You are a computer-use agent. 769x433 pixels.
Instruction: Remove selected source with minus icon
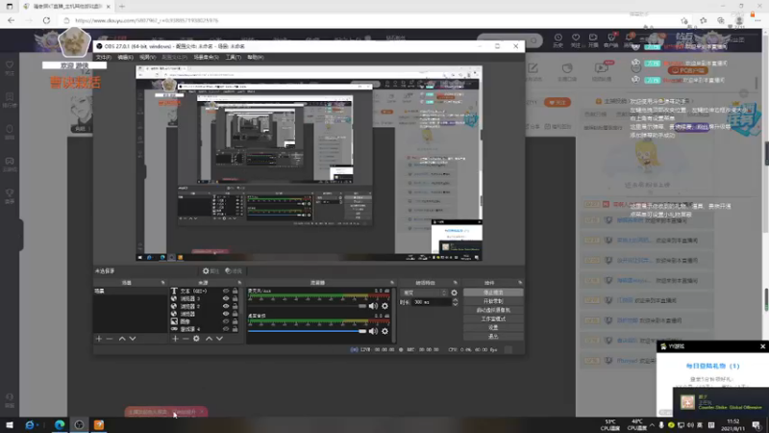point(186,339)
